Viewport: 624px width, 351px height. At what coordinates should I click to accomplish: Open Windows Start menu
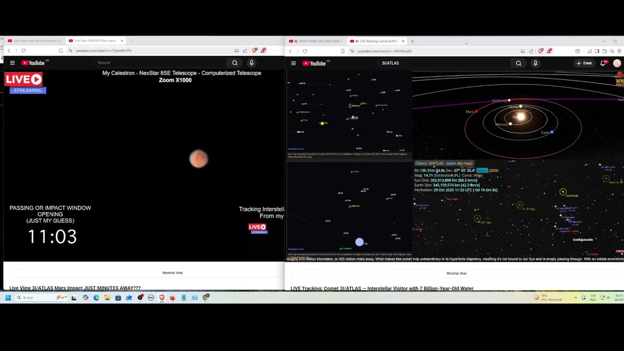click(8, 297)
